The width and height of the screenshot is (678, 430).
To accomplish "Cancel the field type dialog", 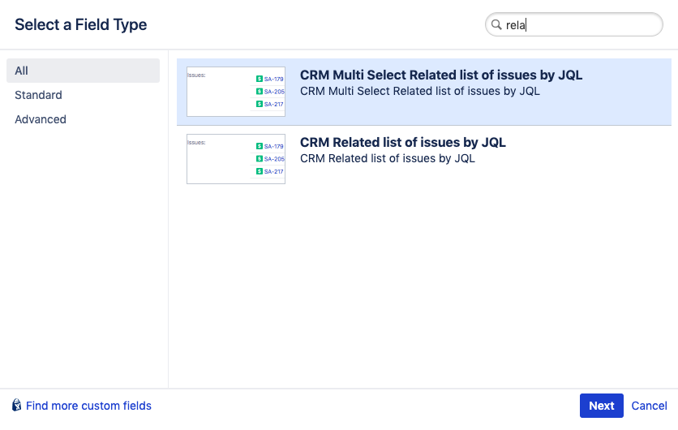I will pos(649,406).
